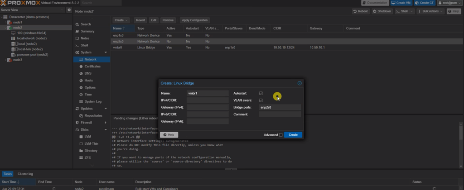This screenshot has width=464, height=190.
Task: Toggle the Autostart checkbox
Action: point(261,93)
